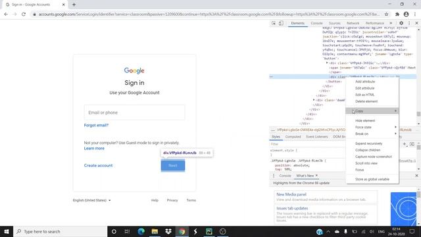The image size is (421, 237).
Task: Switch to the Network tab
Action: (353, 24)
